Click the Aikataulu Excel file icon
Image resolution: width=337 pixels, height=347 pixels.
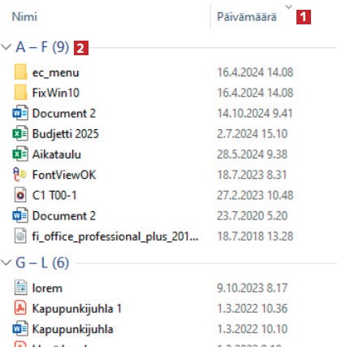click(x=20, y=154)
